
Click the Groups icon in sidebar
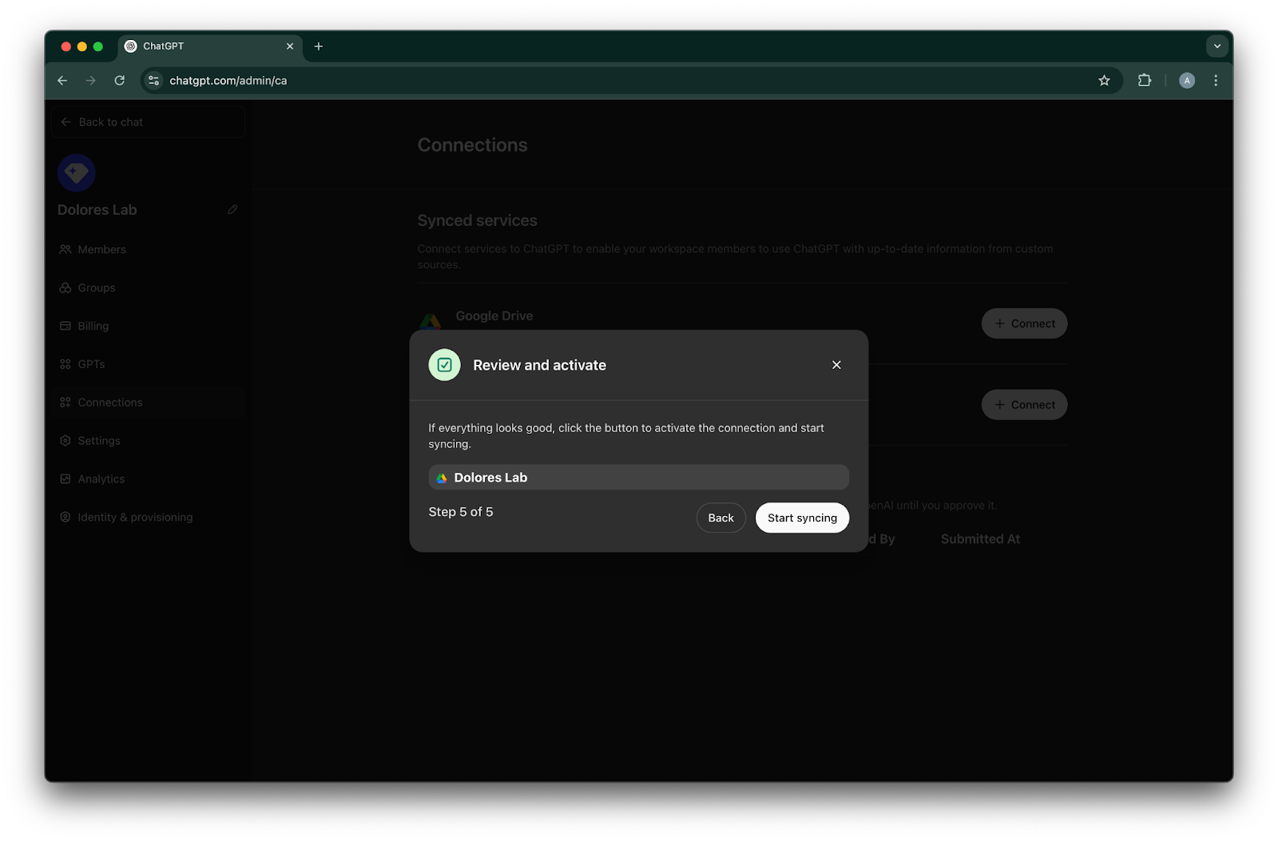coord(65,288)
